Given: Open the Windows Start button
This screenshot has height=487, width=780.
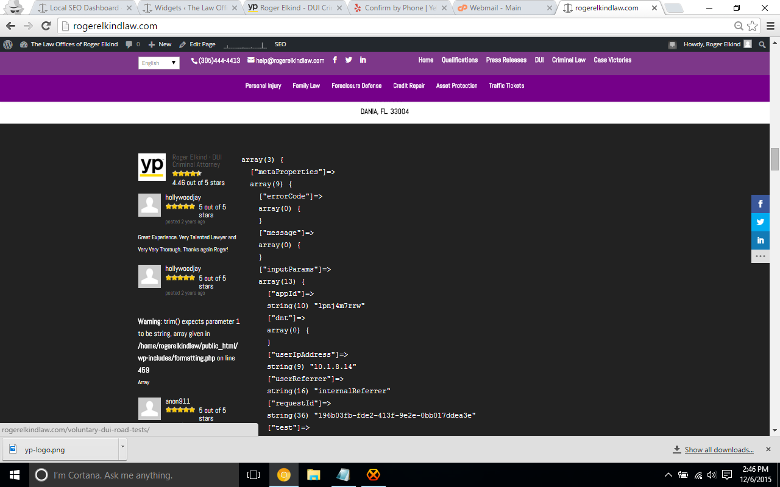Looking at the screenshot, I should [14, 475].
